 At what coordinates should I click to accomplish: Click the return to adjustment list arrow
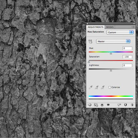(90, 105)
